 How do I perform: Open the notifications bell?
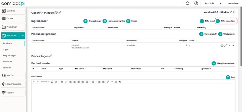point(188,3)
